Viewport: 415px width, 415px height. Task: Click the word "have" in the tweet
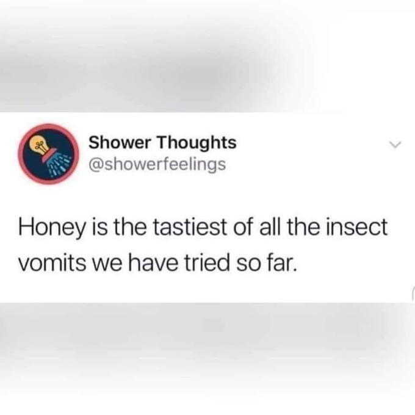[153, 263]
